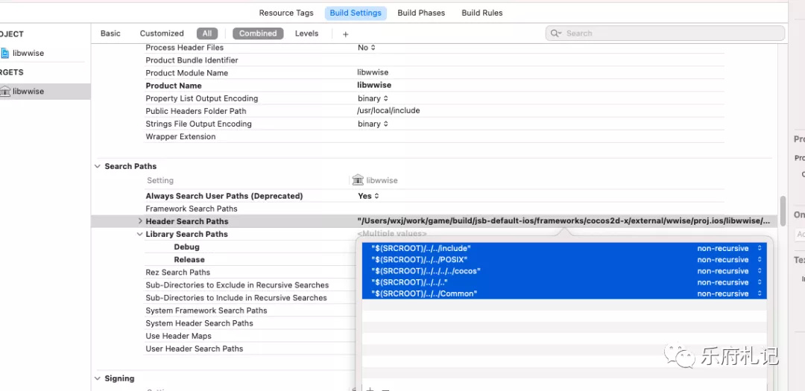
Task: Select the Framework Search Paths setting
Action: tap(192, 209)
